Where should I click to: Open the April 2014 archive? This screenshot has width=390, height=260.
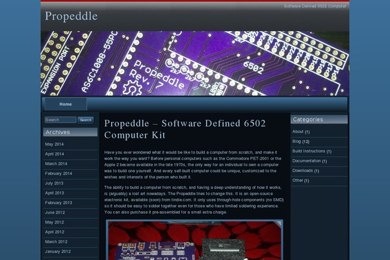55,154
